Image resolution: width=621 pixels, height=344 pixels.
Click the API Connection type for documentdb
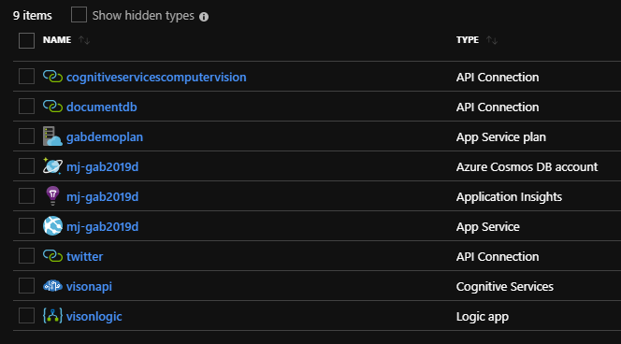tap(498, 107)
